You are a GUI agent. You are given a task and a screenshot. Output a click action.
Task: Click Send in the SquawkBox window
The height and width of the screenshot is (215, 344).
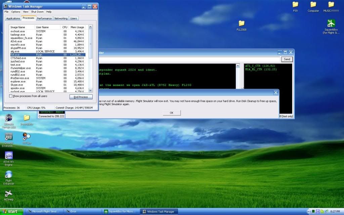point(287,59)
